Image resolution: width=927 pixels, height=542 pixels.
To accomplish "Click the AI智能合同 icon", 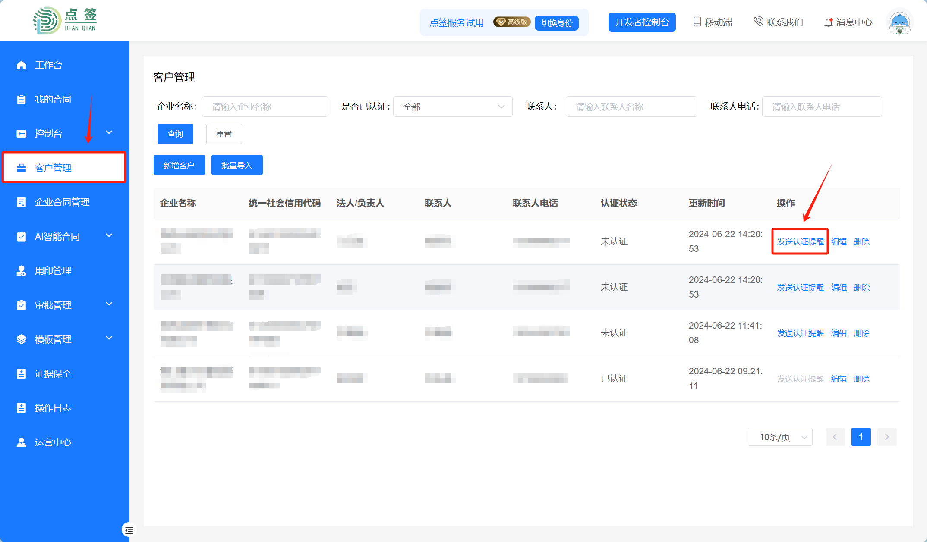I will 21,237.
